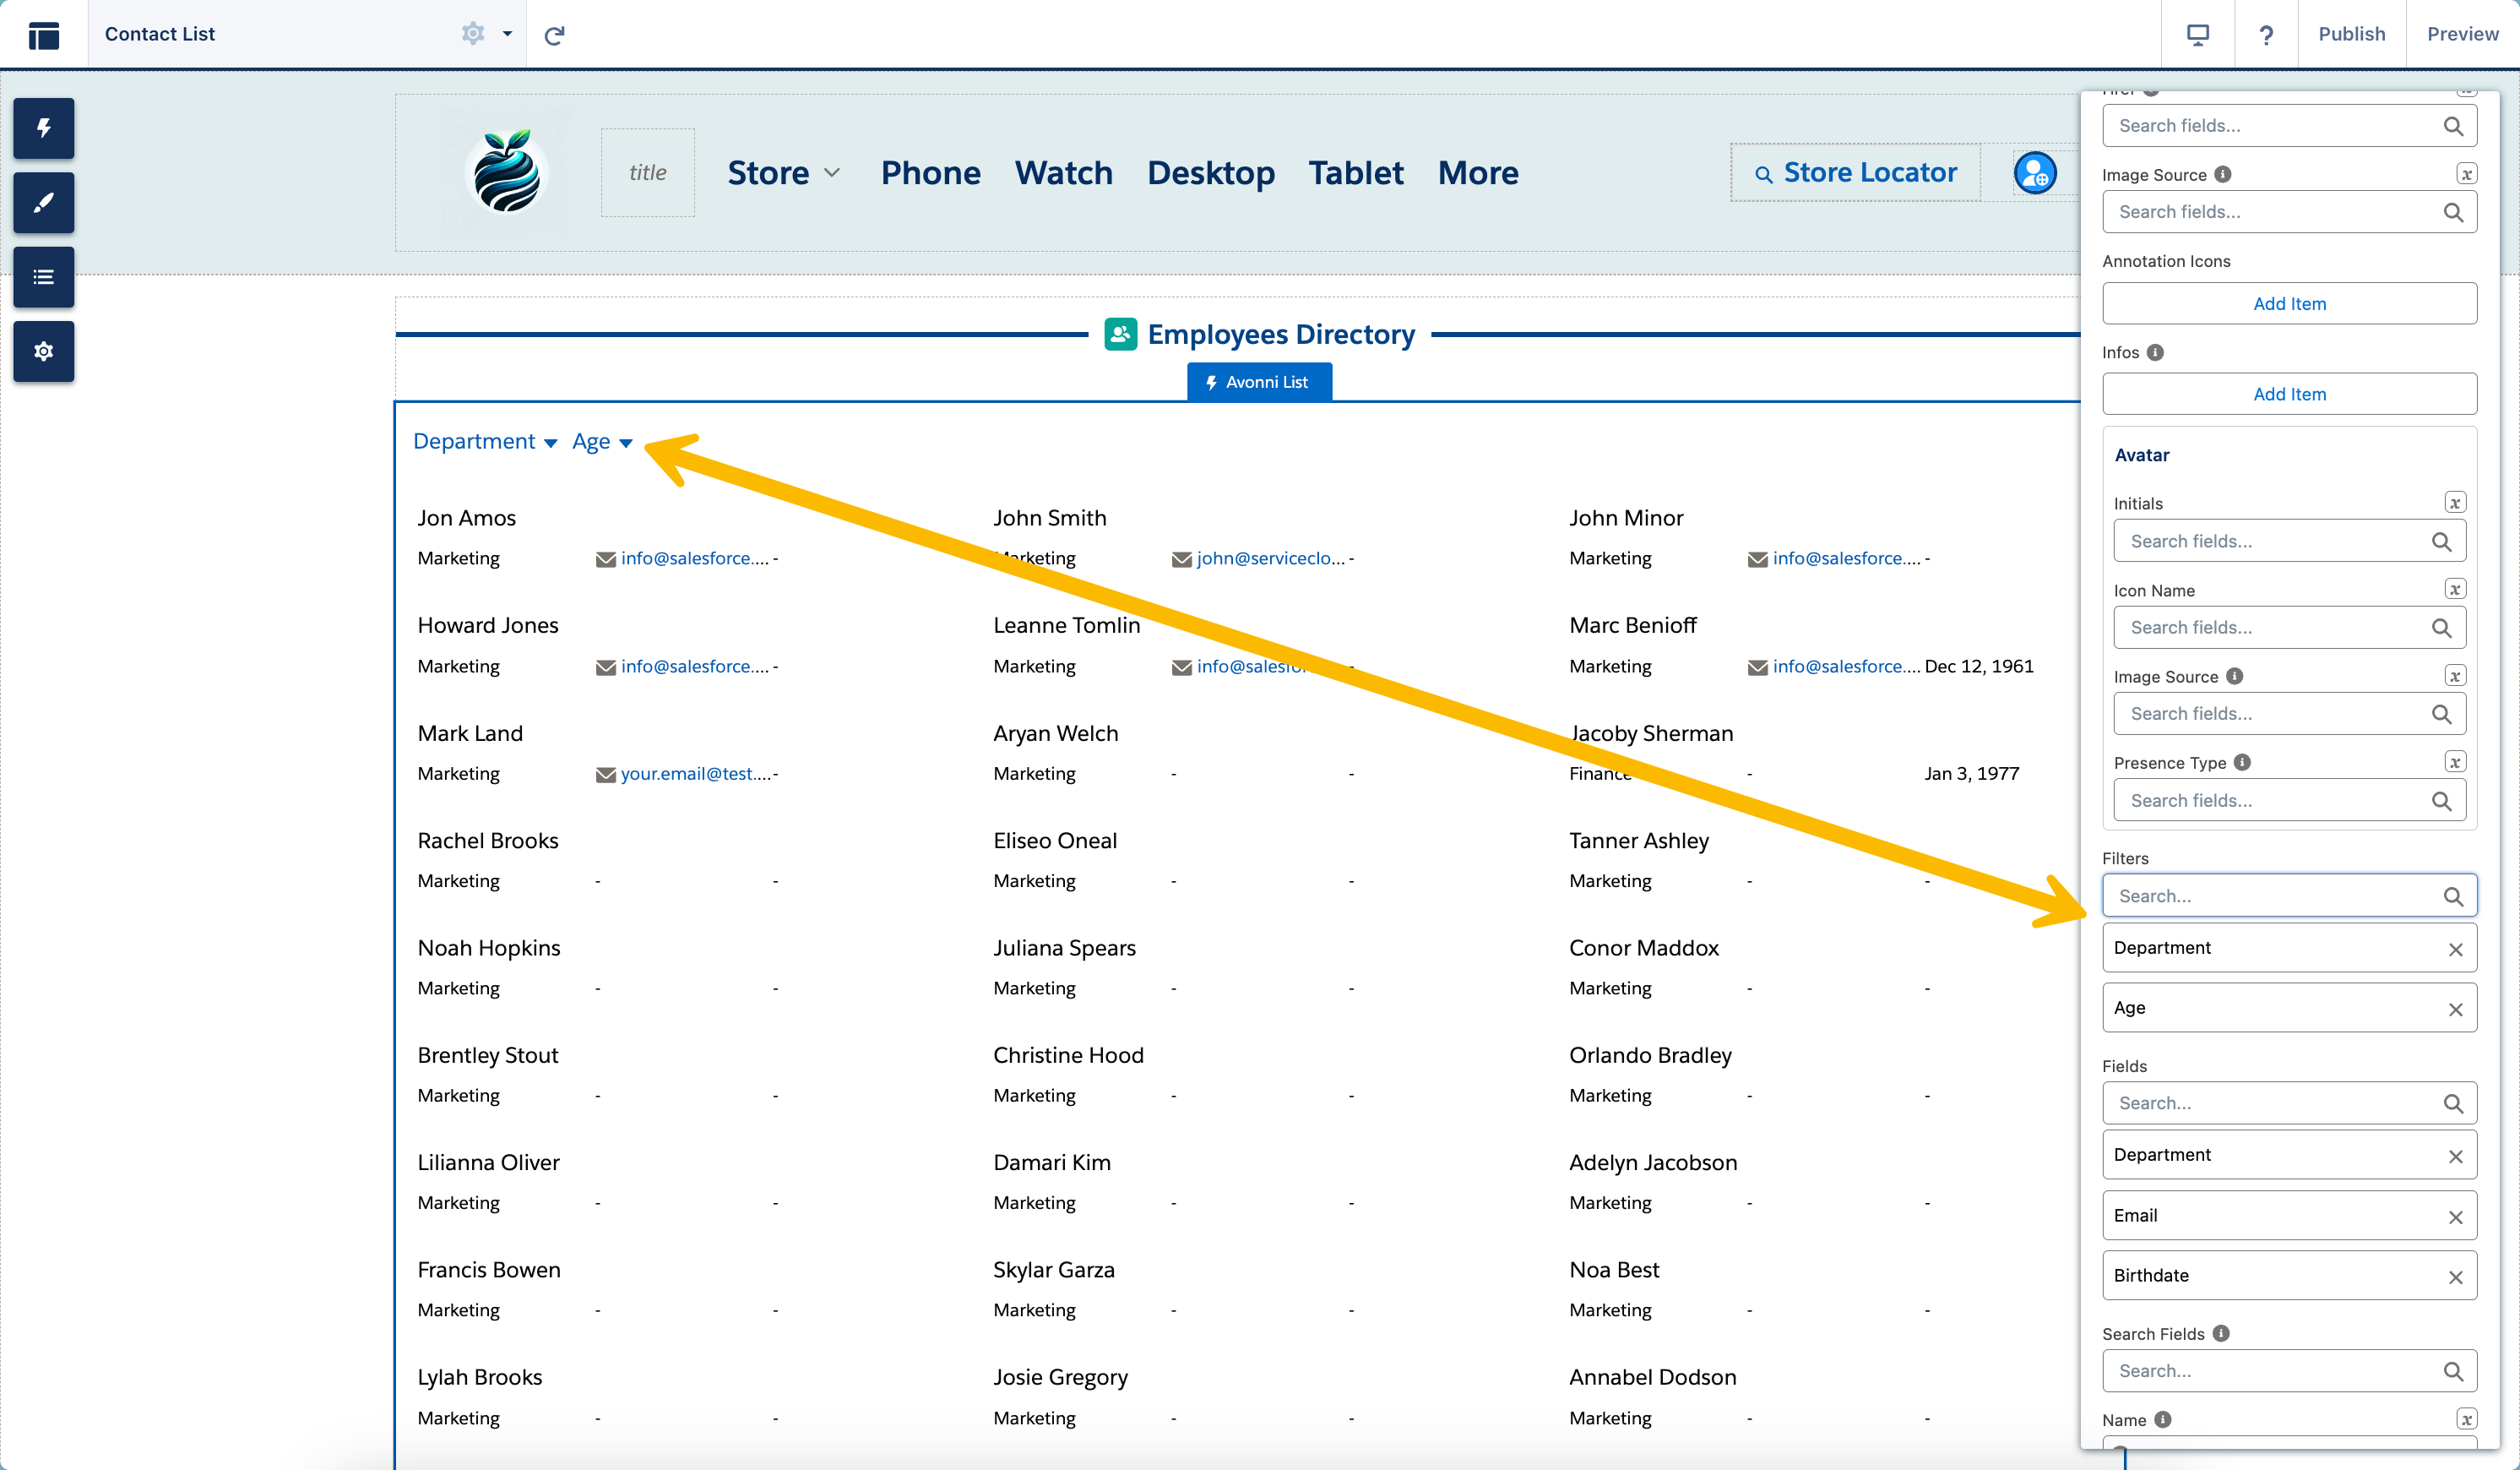Screen dimensions: 2520x1470
Task: Toggle formula mode for Icon Name
Action: coord(2454,590)
